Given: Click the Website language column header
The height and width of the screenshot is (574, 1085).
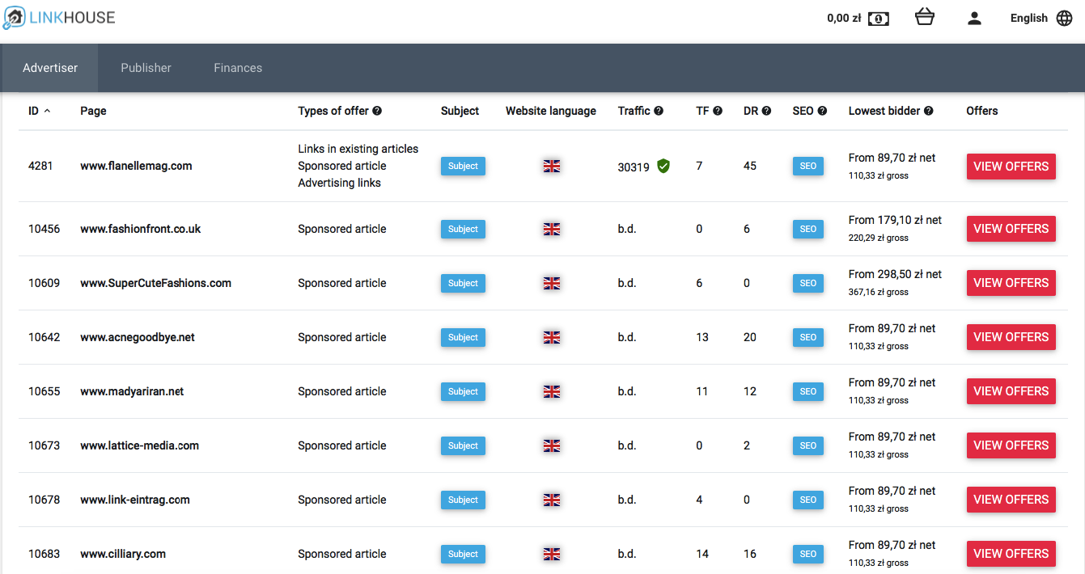Looking at the screenshot, I should [x=551, y=111].
